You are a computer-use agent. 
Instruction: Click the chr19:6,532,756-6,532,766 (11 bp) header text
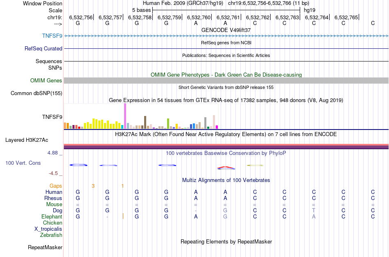[x=269, y=3]
